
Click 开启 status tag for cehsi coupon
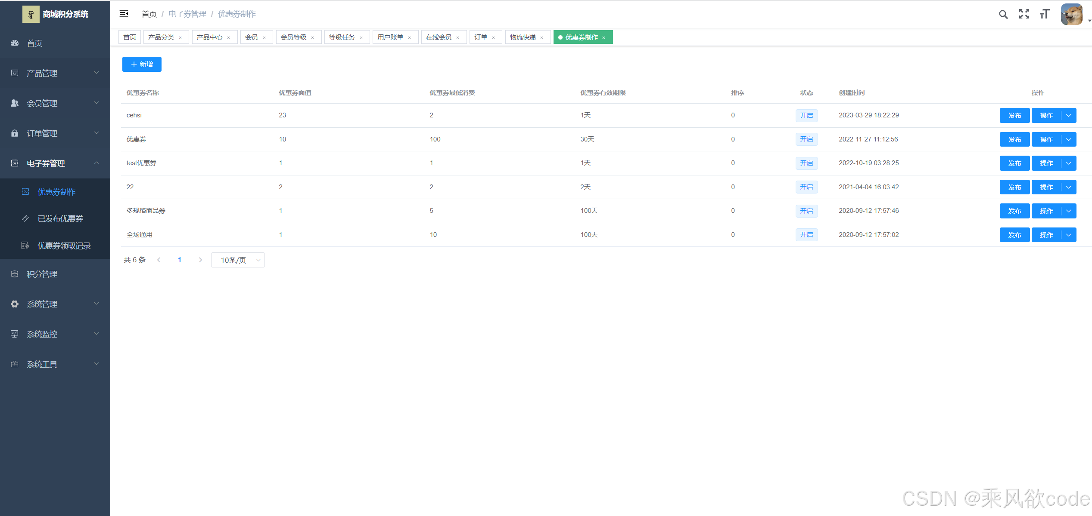pyautogui.click(x=806, y=115)
